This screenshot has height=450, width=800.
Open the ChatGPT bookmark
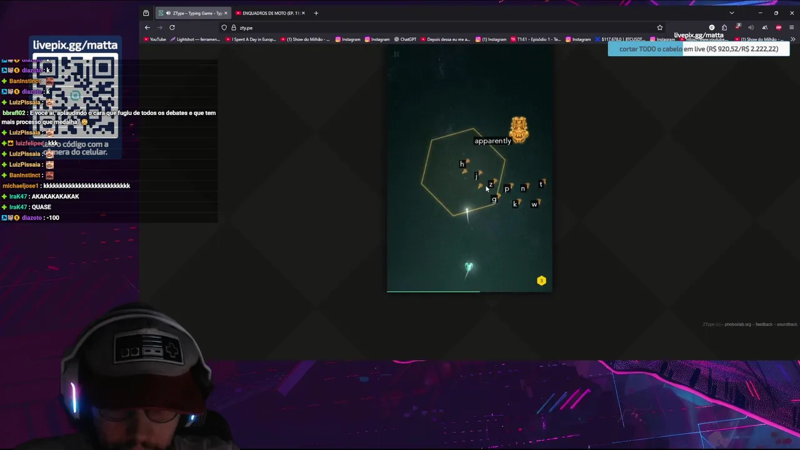[x=405, y=39]
